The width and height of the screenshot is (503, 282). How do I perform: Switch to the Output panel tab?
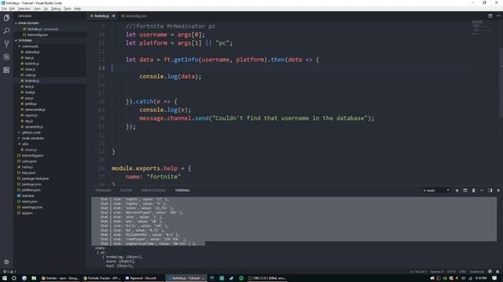pos(126,190)
